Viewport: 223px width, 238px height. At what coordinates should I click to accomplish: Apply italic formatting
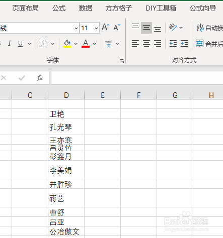pos(10,44)
